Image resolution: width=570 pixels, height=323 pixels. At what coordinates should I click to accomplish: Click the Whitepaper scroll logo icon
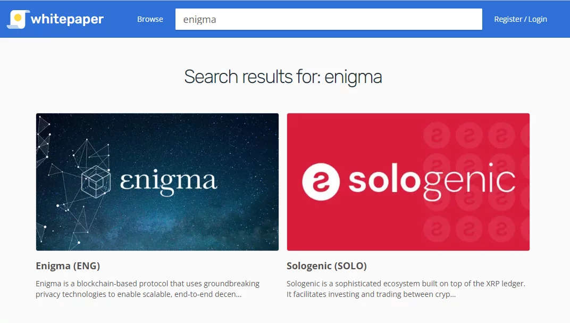tap(16, 19)
